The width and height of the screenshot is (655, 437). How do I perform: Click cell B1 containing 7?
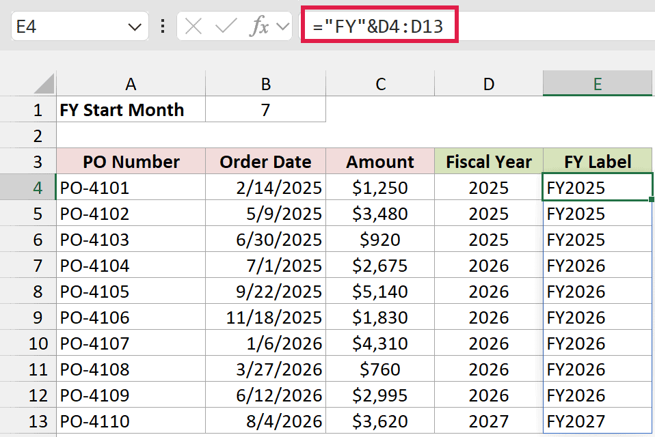(266, 110)
